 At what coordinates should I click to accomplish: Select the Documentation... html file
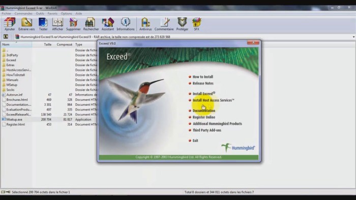[19, 105]
